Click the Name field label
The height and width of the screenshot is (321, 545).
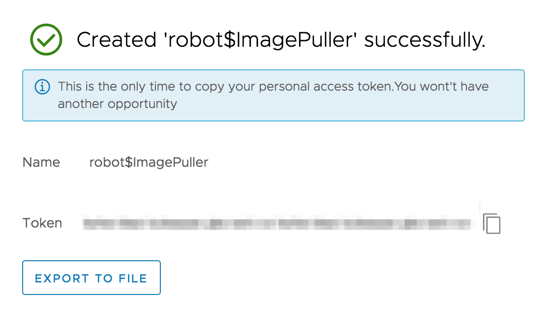(x=41, y=162)
